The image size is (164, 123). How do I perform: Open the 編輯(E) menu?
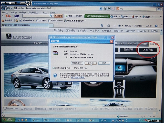tap(14, 13)
